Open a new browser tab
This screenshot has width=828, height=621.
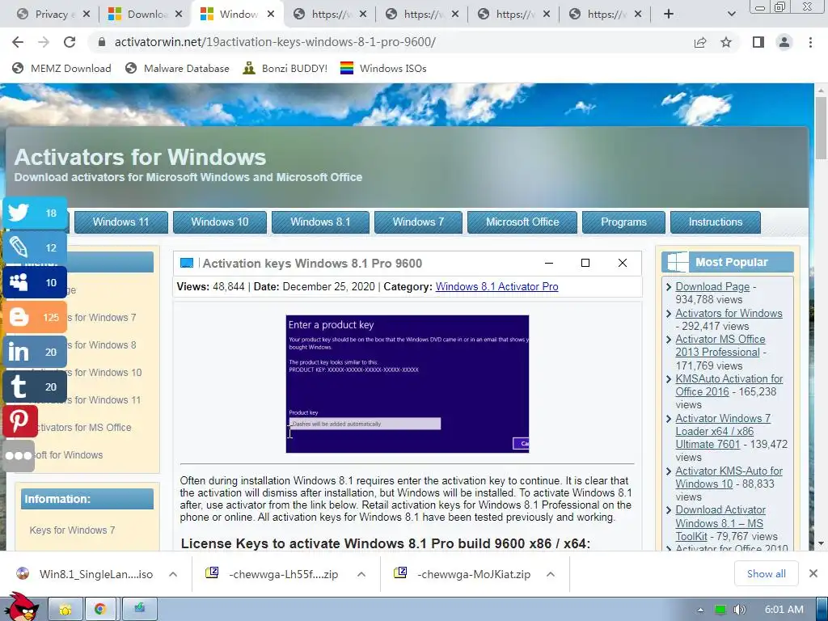click(669, 15)
